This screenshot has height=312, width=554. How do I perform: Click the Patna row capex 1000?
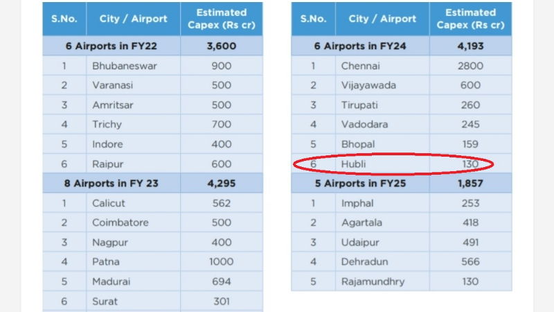click(x=221, y=262)
